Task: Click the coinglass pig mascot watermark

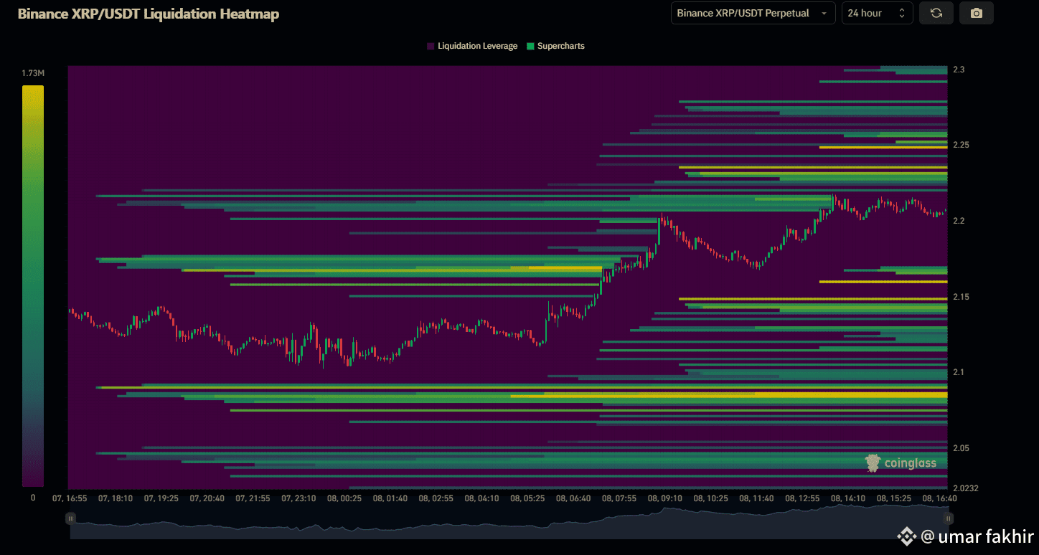Action: [x=871, y=463]
